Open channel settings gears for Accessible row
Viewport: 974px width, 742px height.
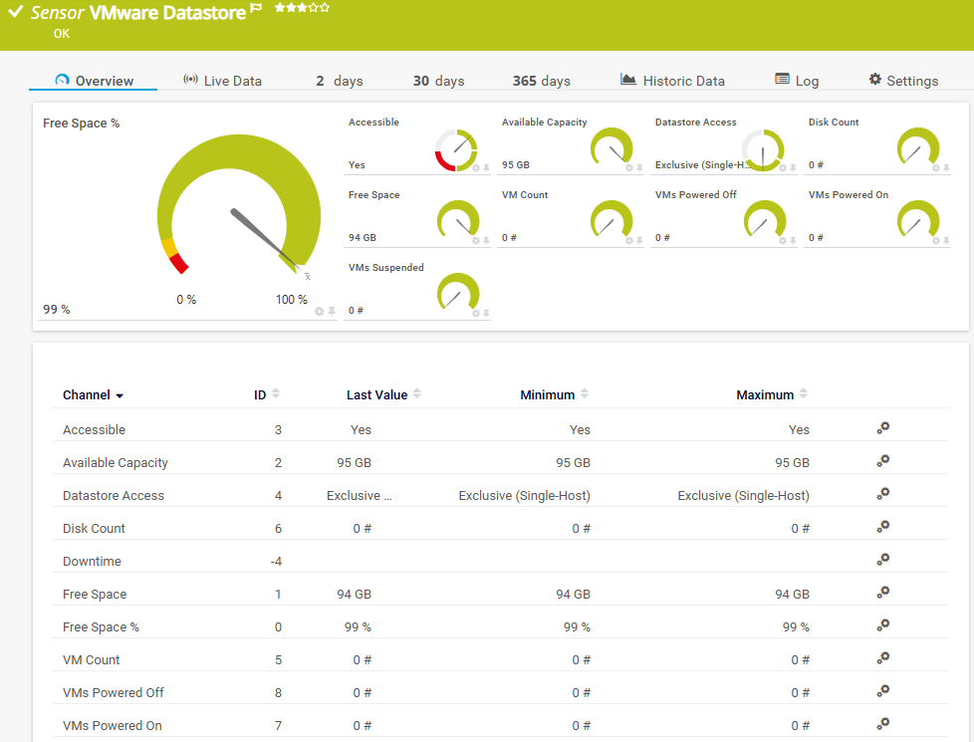(x=882, y=428)
